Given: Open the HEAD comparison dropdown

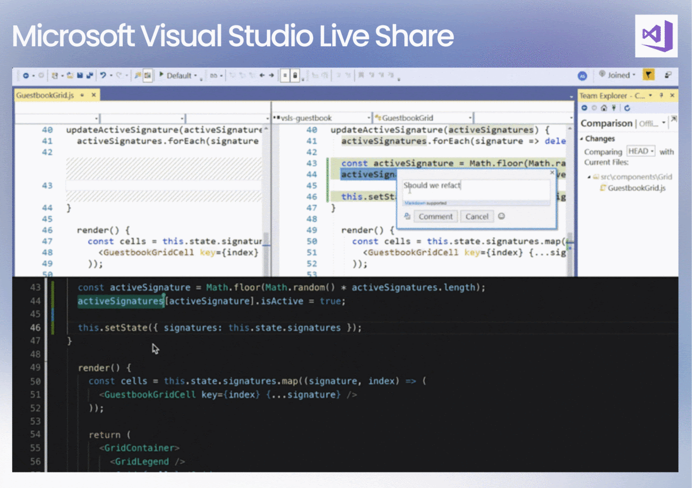Looking at the screenshot, I should point(641,151).
